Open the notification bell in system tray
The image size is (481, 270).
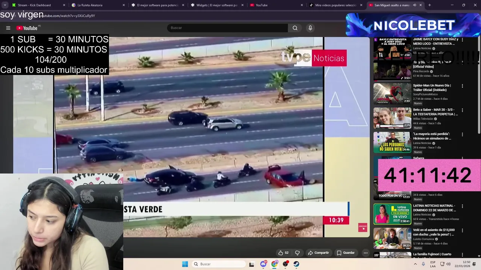474,264
